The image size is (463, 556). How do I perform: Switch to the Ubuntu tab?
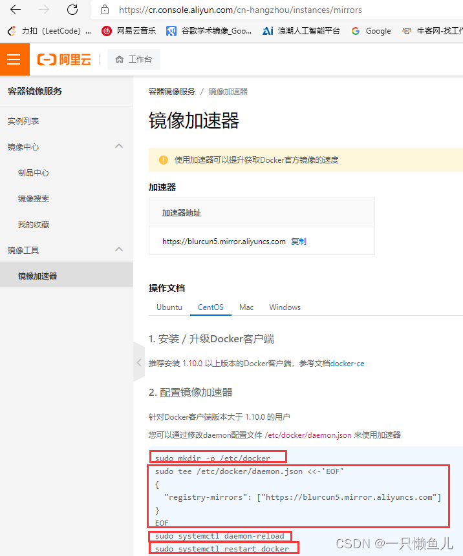click(x=169, y=307)
